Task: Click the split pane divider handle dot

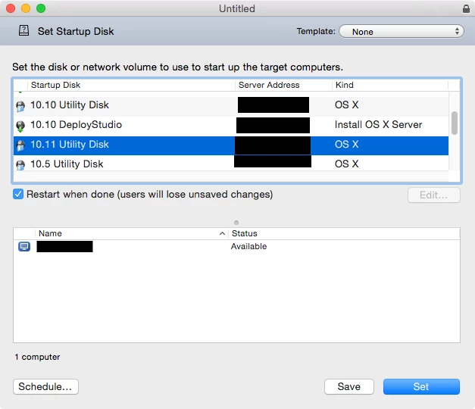Action: pyautogui.click(x=236, y=223)
